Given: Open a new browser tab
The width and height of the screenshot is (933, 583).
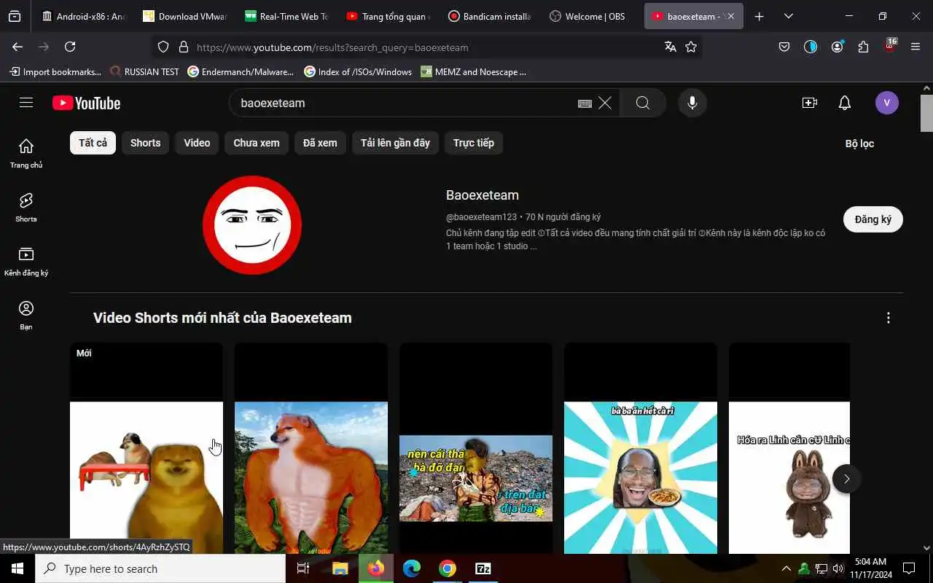Looking at the screenshot, I should point(759,16).
